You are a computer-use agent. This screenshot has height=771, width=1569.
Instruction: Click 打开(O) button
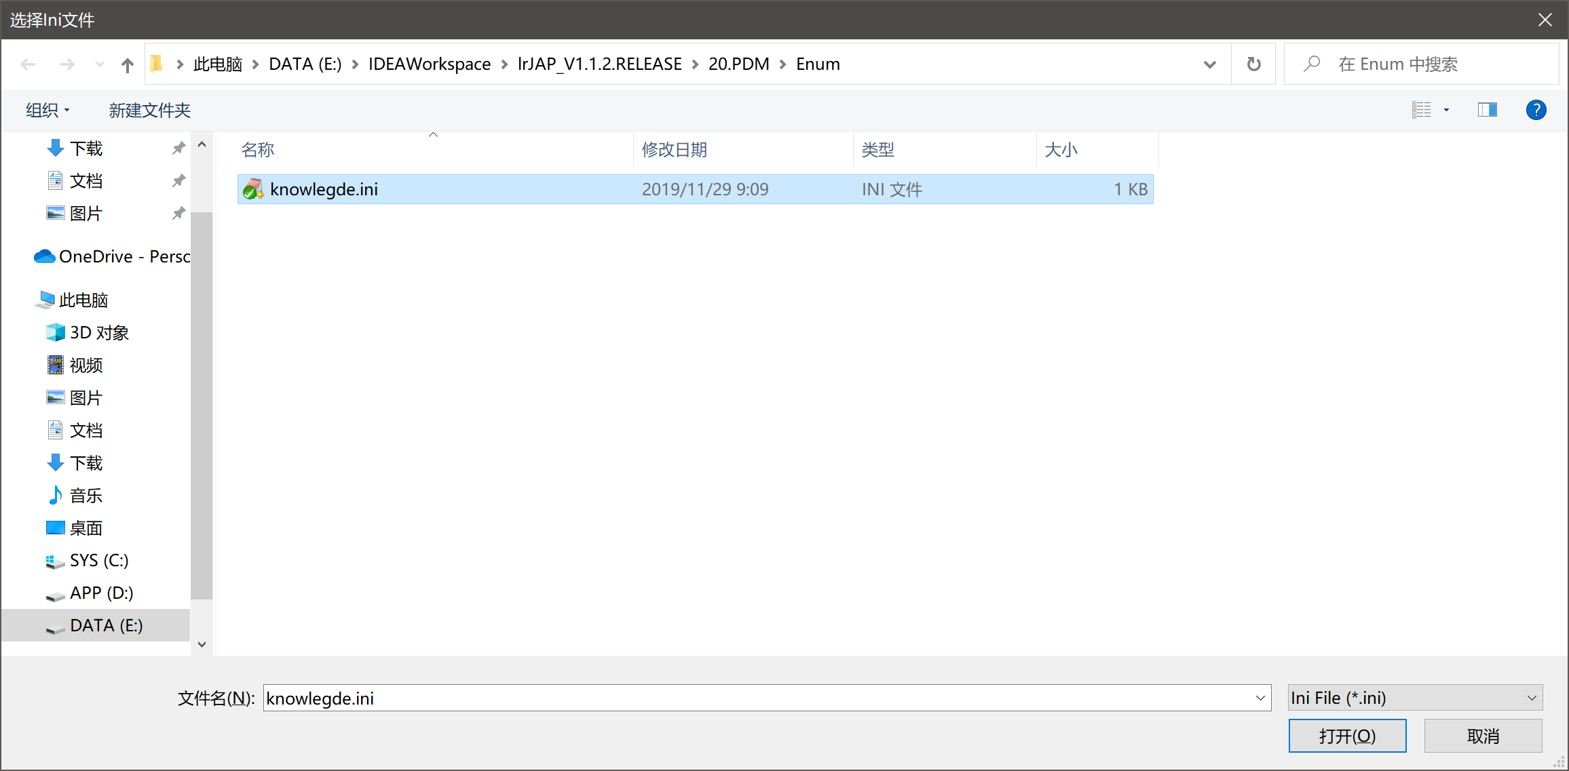(1347, 736)
